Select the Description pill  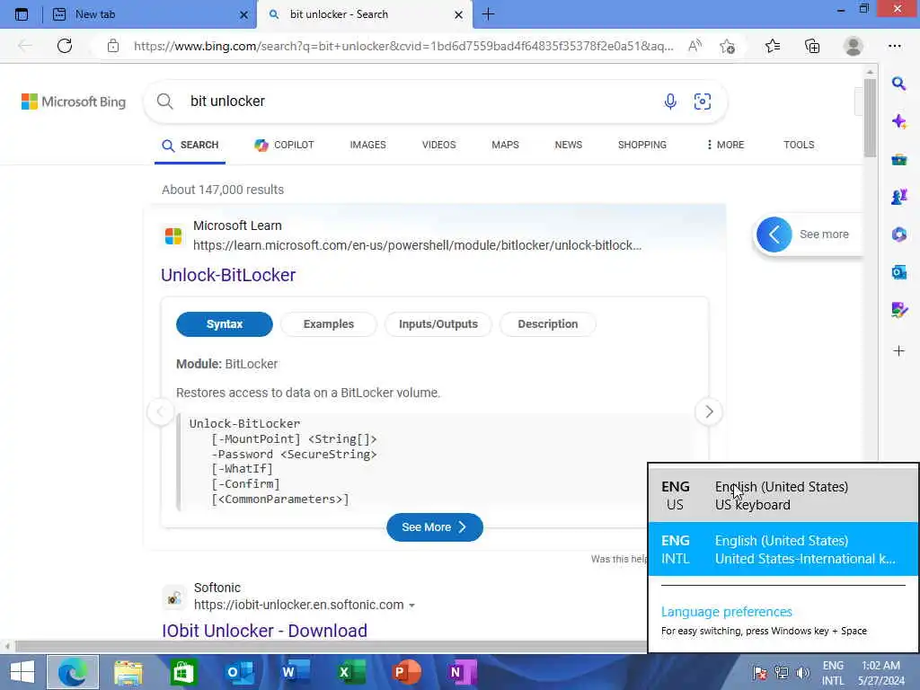547,324
